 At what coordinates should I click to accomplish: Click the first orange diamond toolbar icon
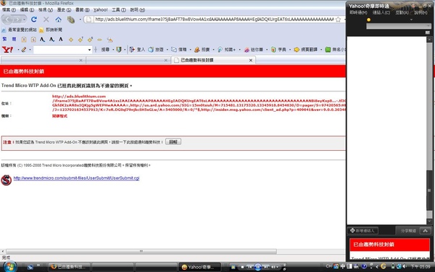[71, 40]
